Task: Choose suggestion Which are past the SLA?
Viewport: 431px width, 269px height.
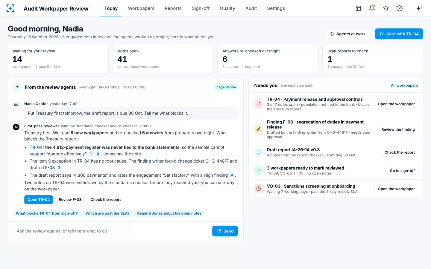Action: tap(107, 213)
